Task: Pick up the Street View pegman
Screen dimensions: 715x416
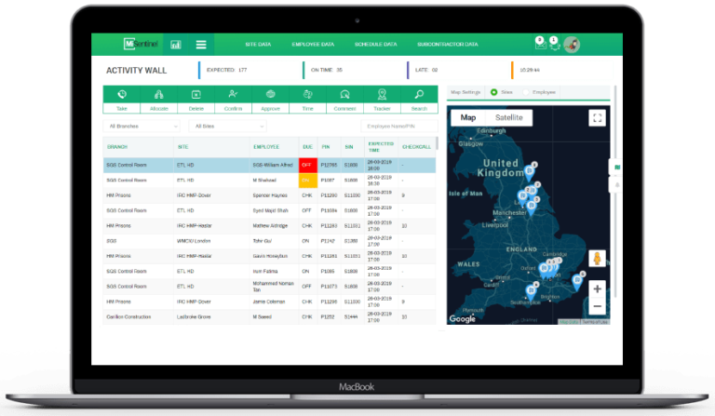Action: tap(597, 259)
